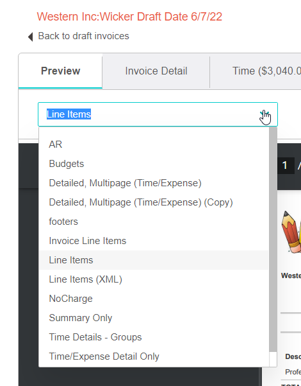Go back to draft invoices
The height and width of the screenshot is (386, 301).
pyautogui.click(x=83, y=36)
